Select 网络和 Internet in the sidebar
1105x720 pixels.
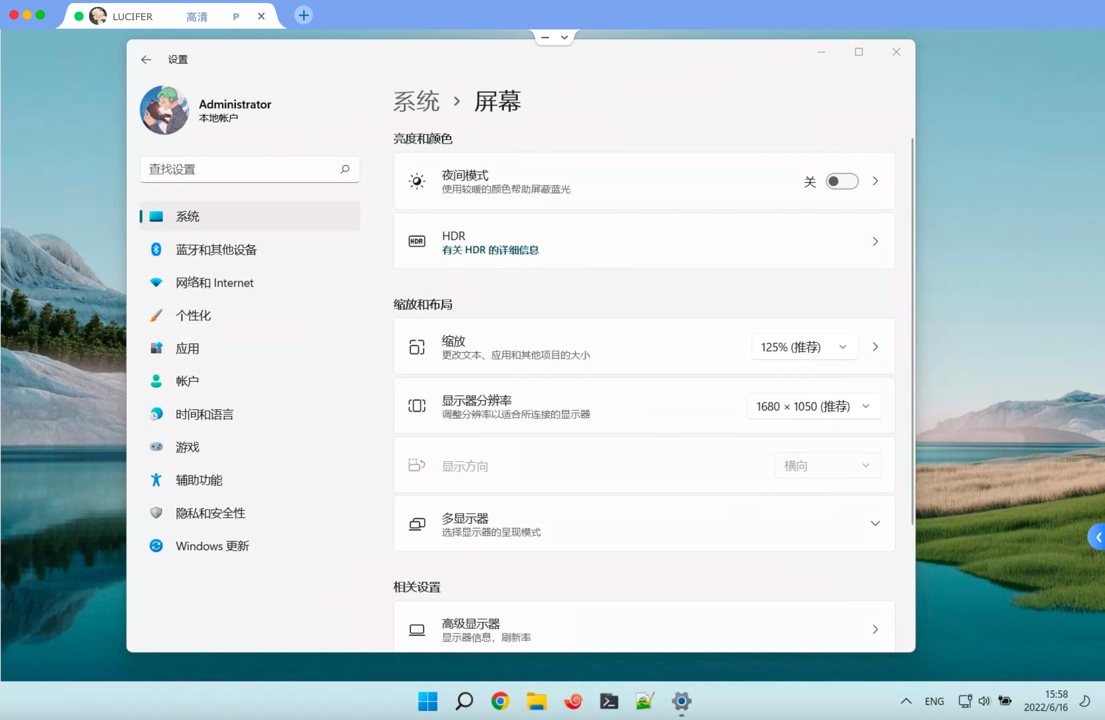(x=214, y=283)
